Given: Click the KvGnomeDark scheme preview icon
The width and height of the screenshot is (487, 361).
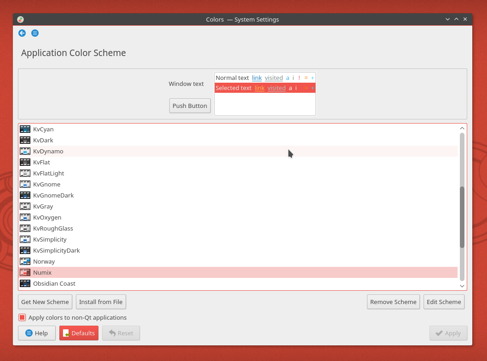Looking at the screenshot, I should tap(25, 195).
